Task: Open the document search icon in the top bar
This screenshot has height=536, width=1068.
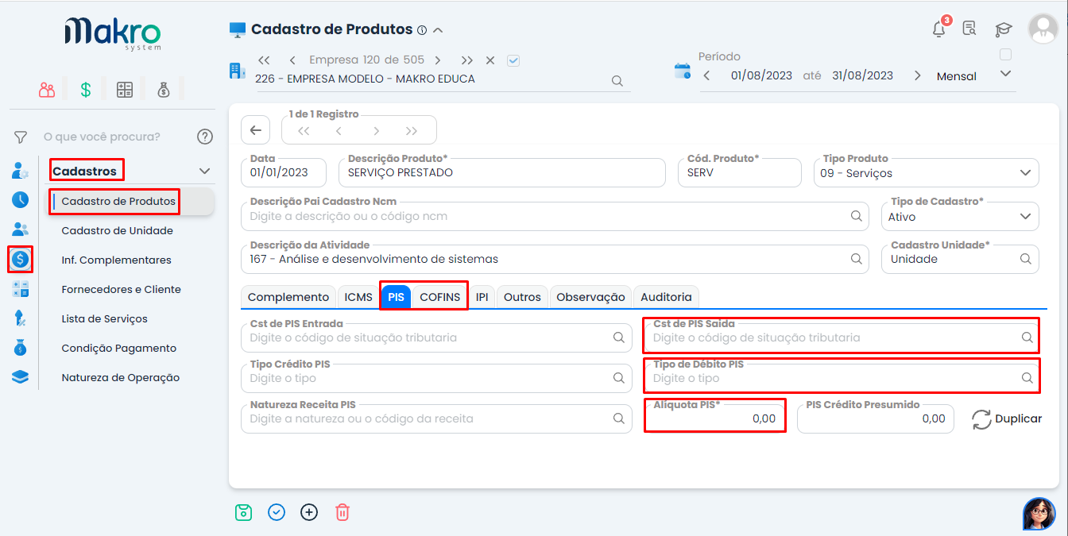Action: (969, 27)
